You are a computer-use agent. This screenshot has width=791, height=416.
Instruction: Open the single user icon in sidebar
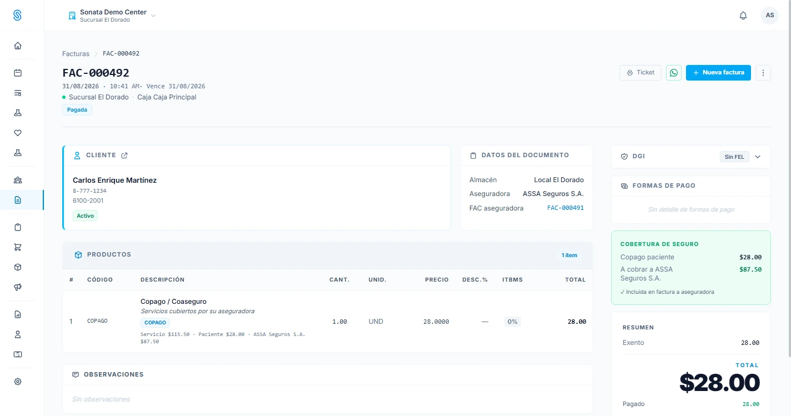(18, 334)
